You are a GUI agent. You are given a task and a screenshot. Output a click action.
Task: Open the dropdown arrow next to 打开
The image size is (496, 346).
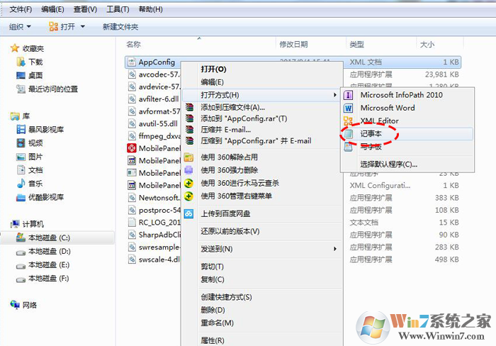[83, 27]
